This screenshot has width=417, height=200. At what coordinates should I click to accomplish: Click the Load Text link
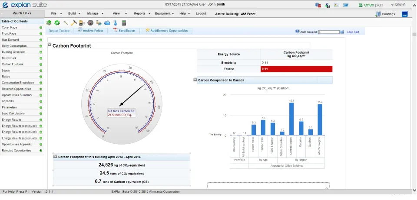click(353, 32)
